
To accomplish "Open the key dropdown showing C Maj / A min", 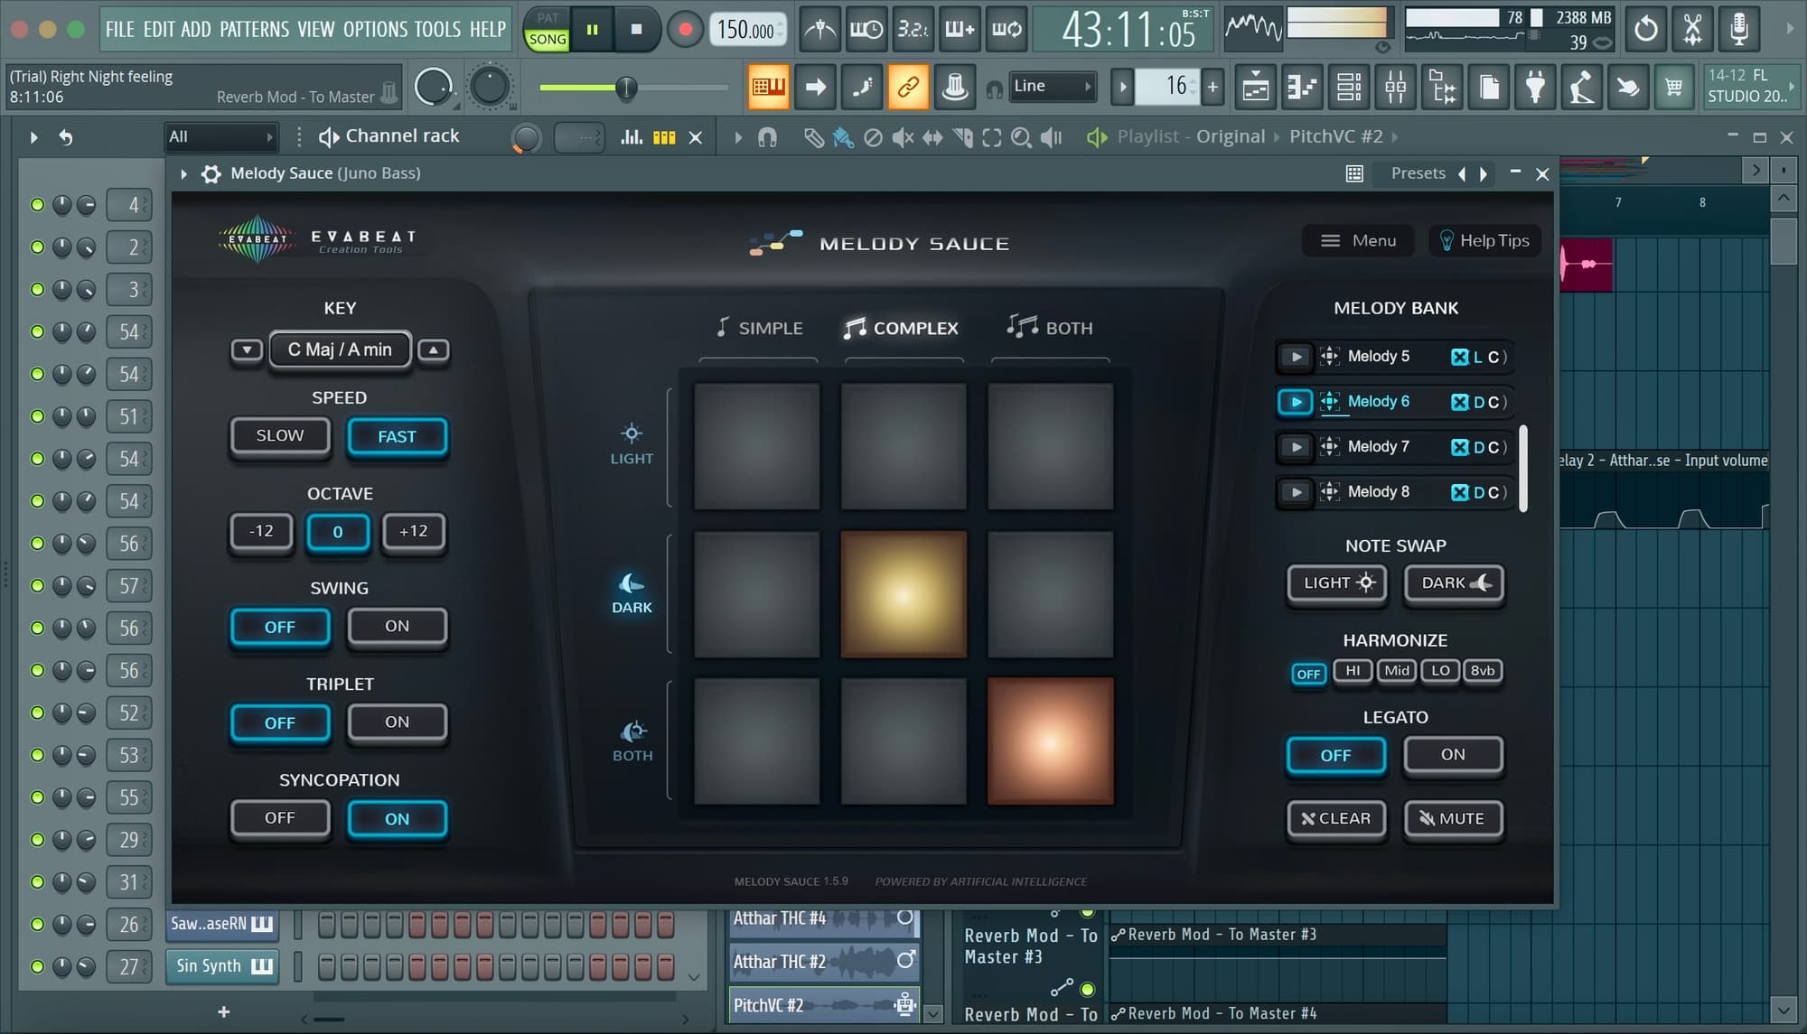I will [x=340, y=349].
